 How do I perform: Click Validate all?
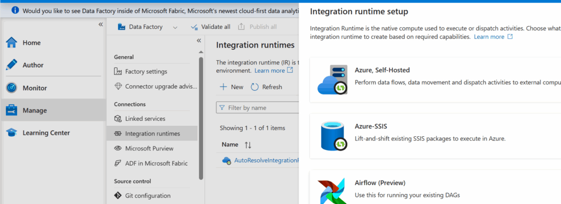(x=210, y=27)
